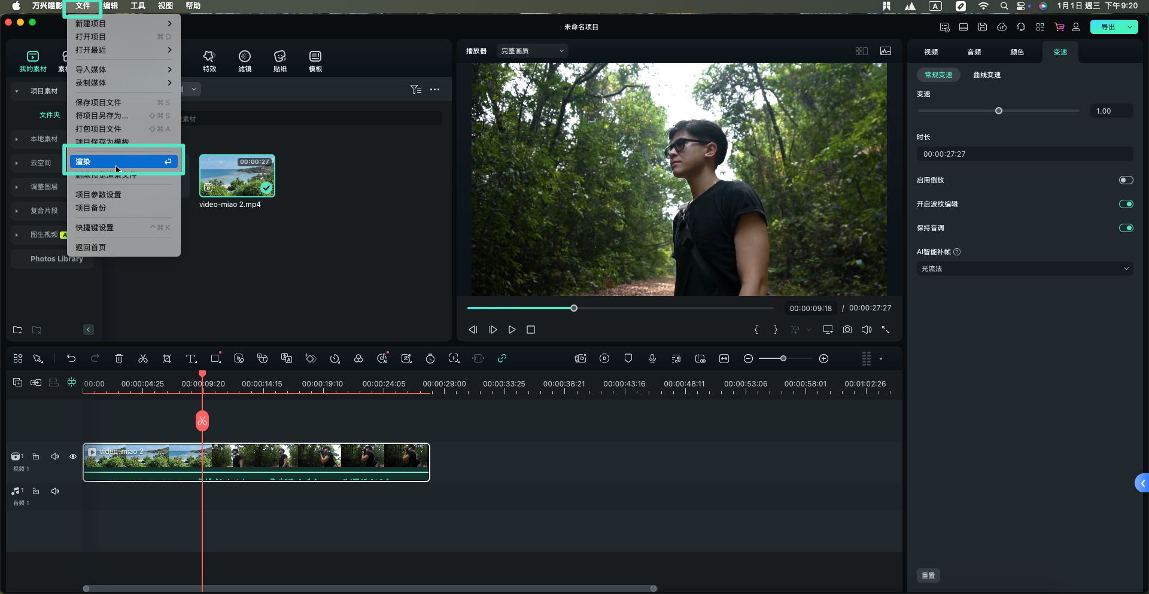Mute the 视频 1 track speaker

55,456
